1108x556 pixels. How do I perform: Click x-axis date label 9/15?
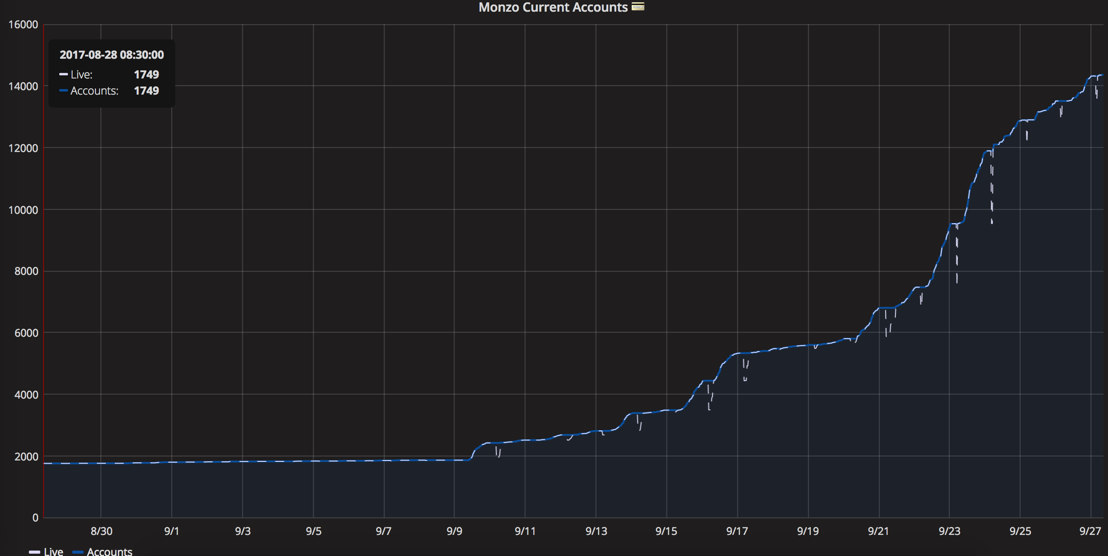pyautogui.click(x=667, y=531)
